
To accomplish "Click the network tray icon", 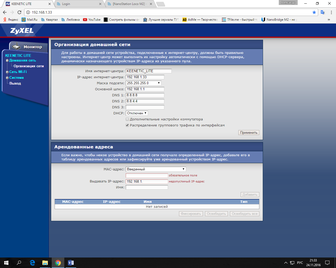I will [292, 263].
